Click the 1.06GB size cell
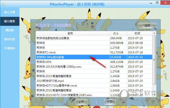This screenshot has width=170, height=108. click(x=118, y=86)
